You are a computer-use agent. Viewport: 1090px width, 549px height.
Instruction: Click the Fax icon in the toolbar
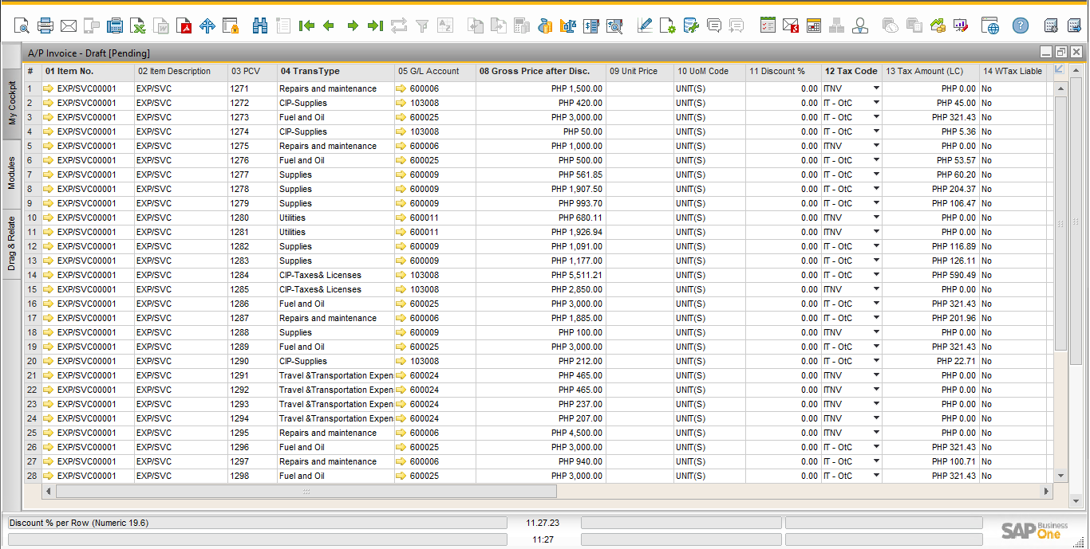(x=115, y=26)
